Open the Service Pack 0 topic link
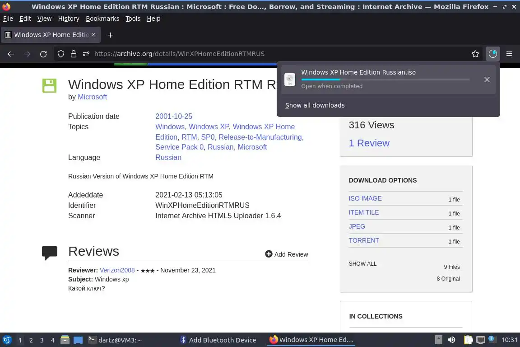This screenshot has height=347, width=520. click(x=179, y=147)
